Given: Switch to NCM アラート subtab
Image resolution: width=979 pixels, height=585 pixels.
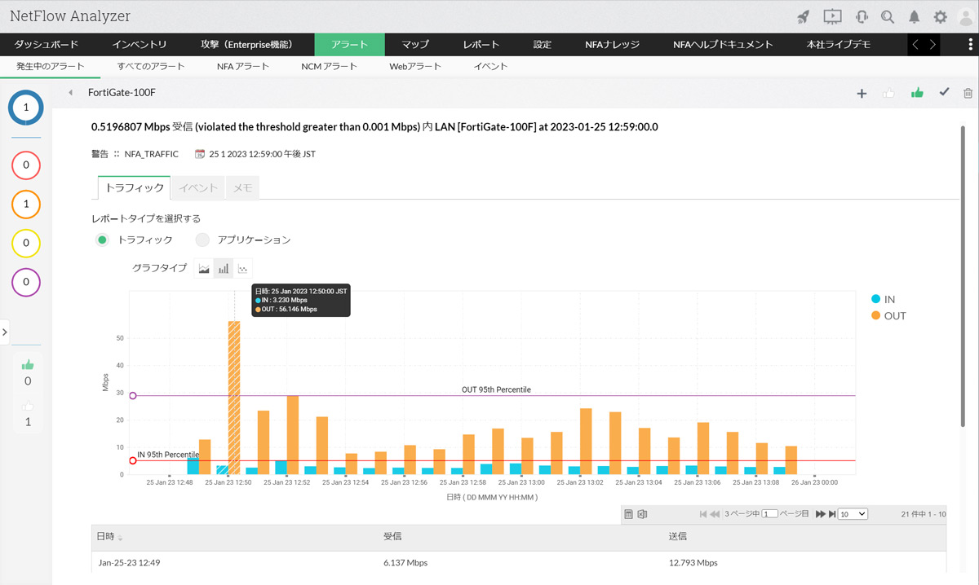Looking at the screenshot, I should pos(330,67).
